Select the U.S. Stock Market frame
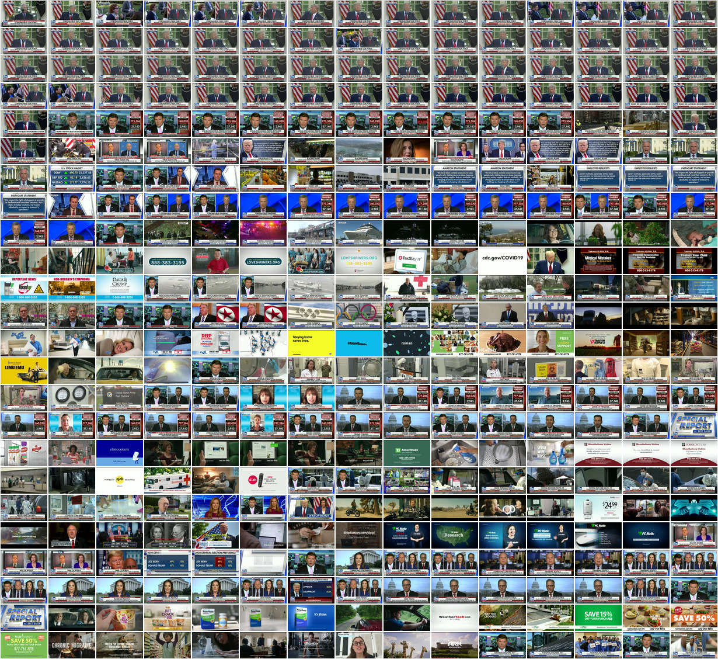This screenshot has width=718, height=659. [x=72, y=178]
